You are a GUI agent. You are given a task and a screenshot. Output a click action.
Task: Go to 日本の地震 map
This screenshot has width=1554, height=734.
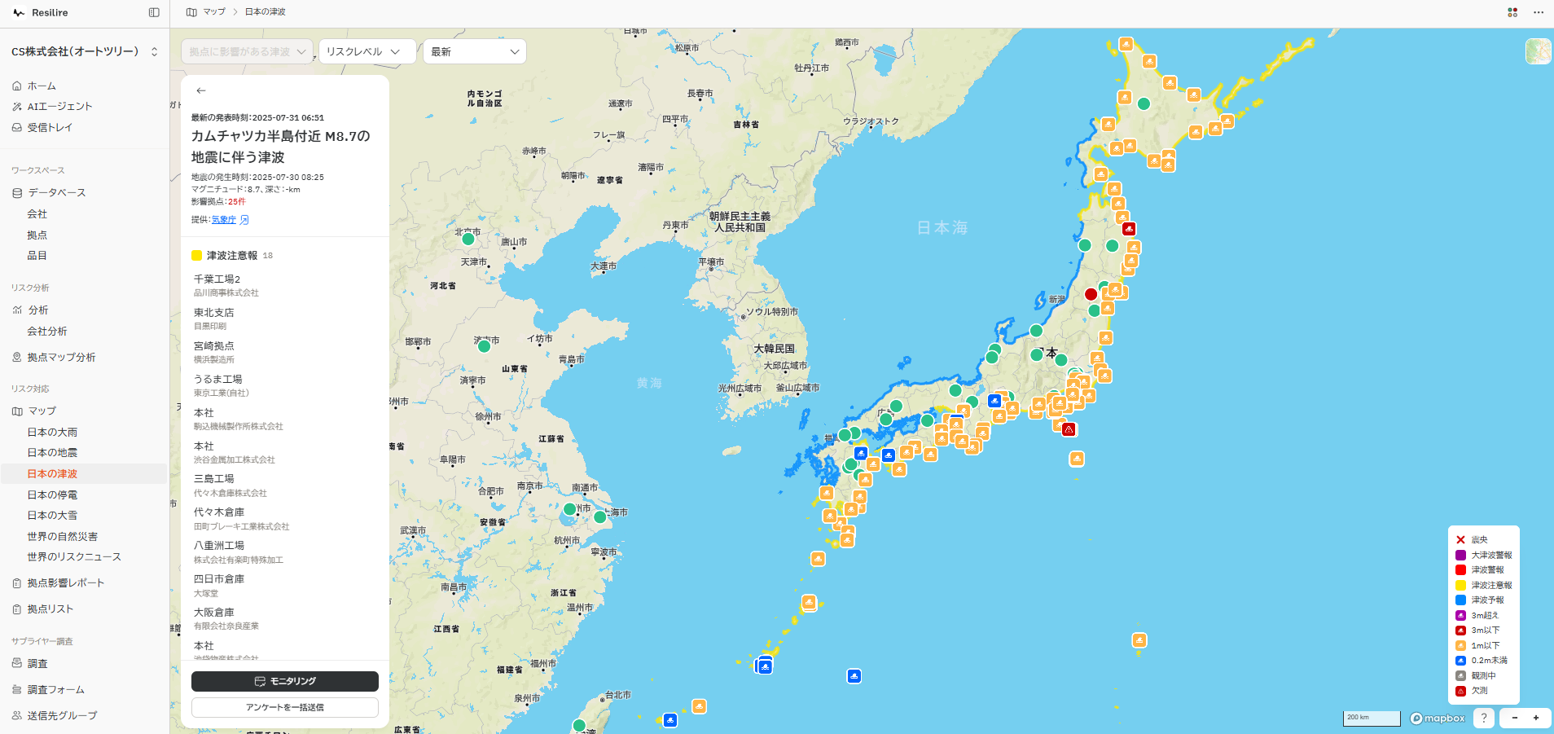coord(53,453)
